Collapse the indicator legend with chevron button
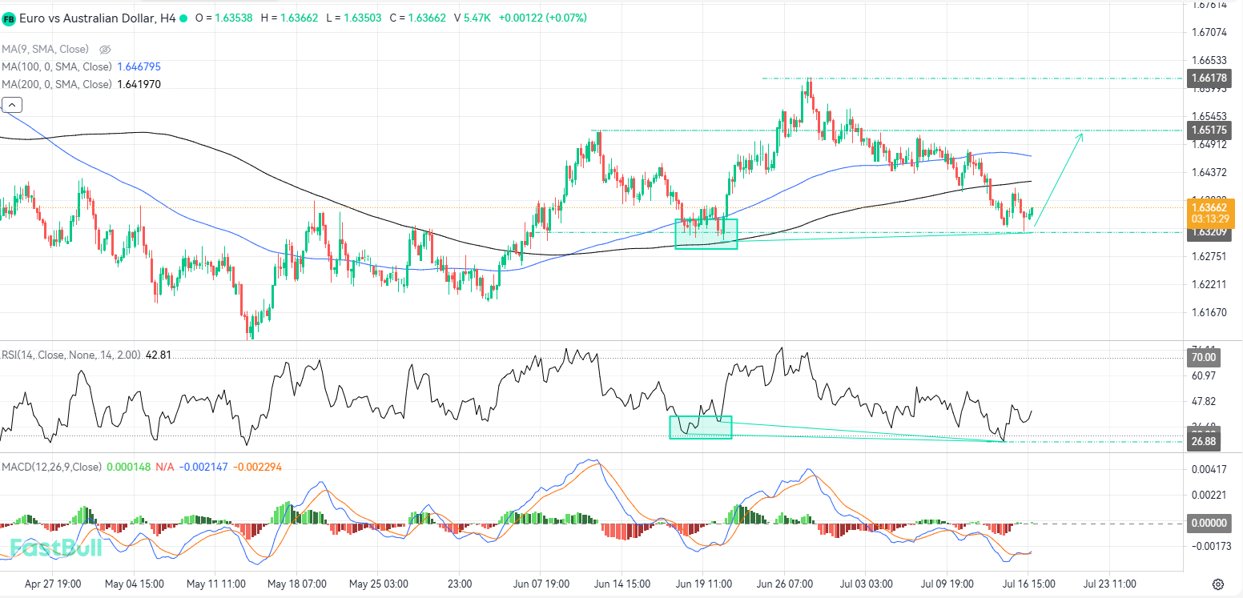 point(12,104)
